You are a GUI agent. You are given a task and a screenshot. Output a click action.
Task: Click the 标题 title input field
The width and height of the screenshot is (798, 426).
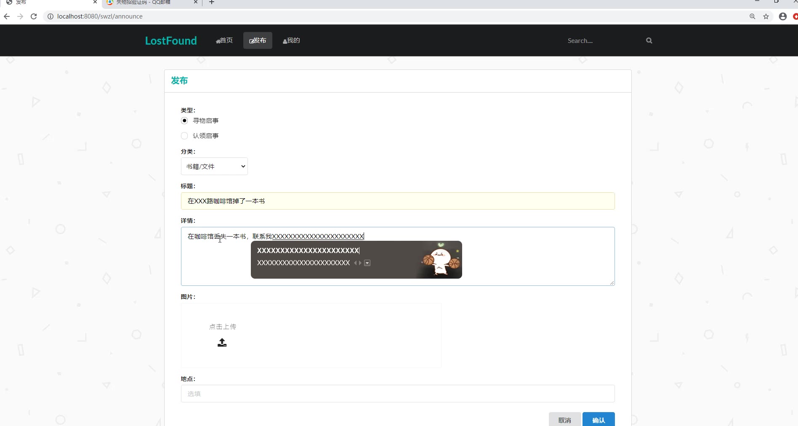[x=398, y=201]
